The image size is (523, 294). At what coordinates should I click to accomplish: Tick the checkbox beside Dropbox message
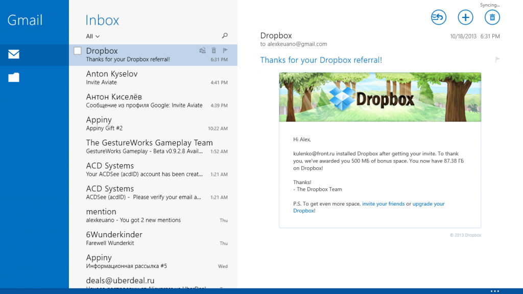tap(78, 51)
